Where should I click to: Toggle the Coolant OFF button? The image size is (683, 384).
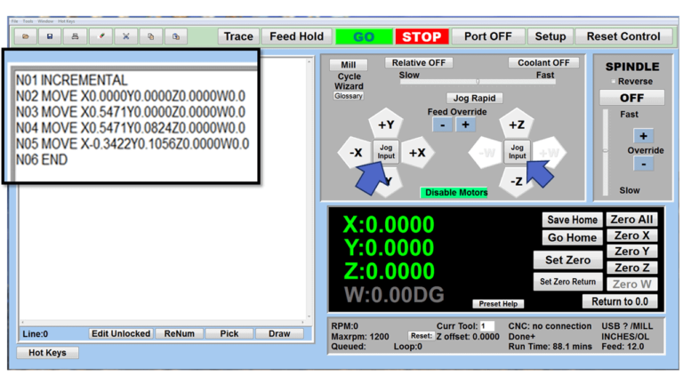(x=543, y=63)
